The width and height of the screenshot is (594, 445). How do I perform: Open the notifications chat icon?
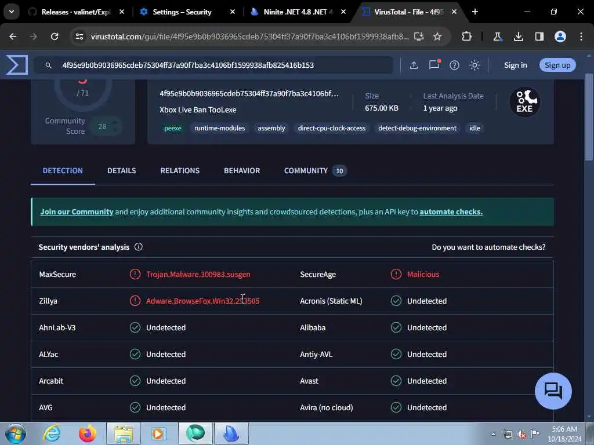[434, 65]
